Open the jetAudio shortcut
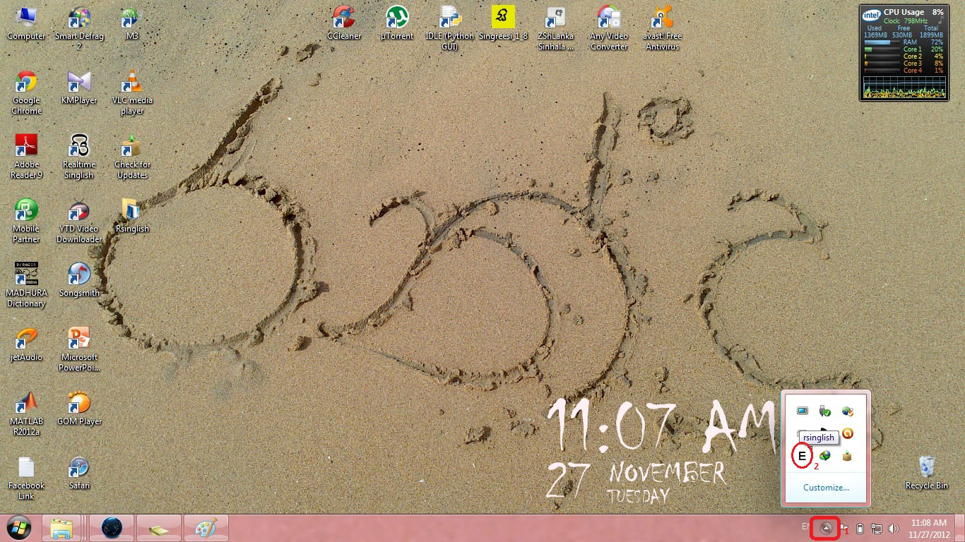 click(26, 345)
